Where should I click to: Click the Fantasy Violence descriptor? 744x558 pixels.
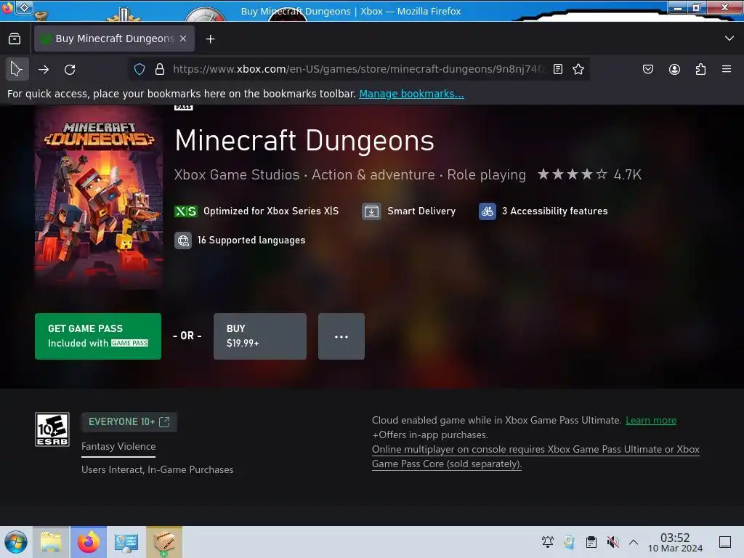pos(118,447)
